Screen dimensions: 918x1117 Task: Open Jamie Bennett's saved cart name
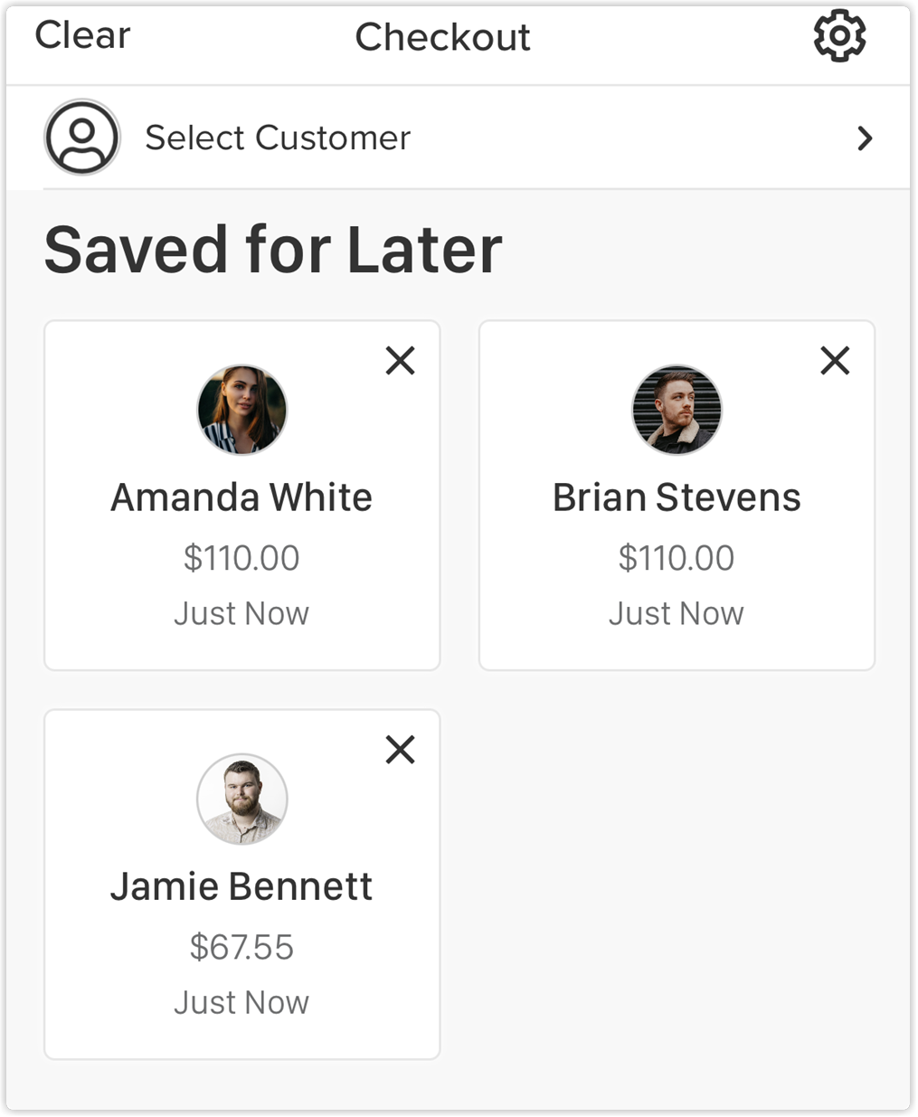(x=241, y=886)
